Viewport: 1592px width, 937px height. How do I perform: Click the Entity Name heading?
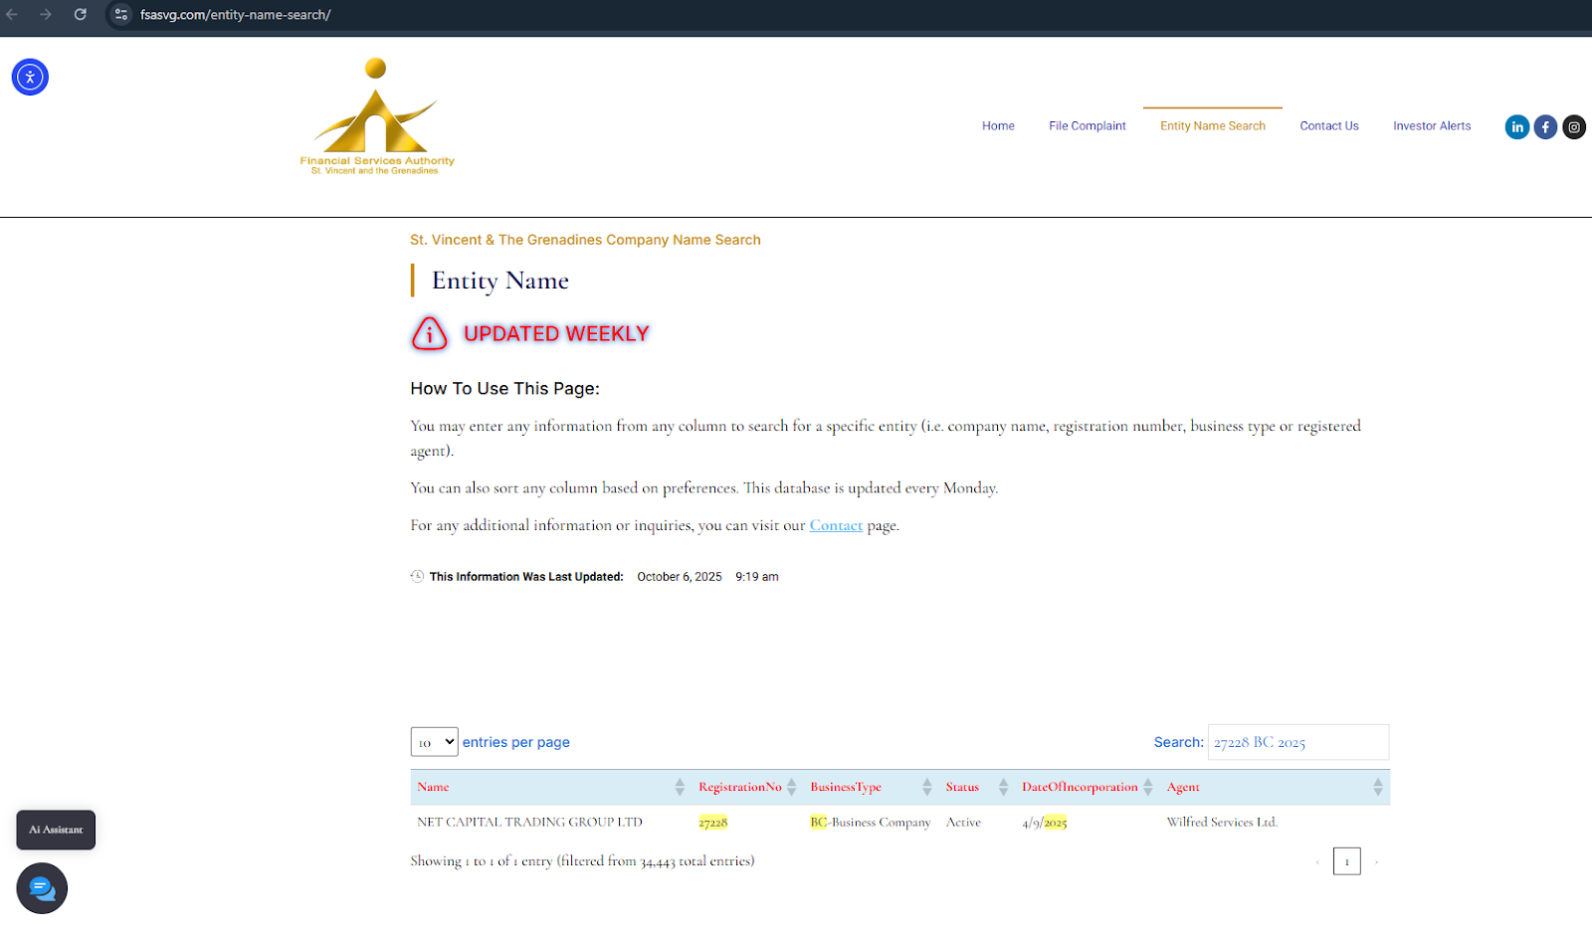pos(500,281)
